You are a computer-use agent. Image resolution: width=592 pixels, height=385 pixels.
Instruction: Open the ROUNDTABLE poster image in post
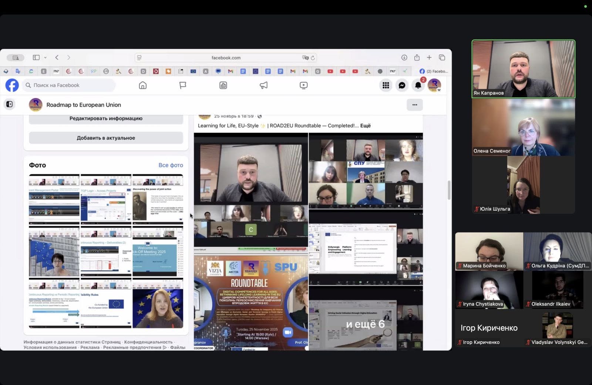(251, 303)
